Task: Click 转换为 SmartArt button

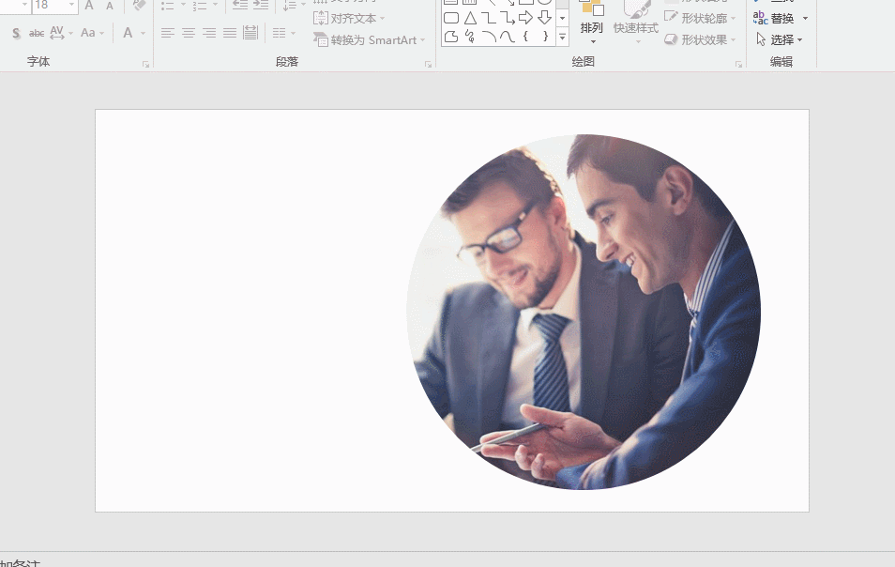Action: [370, 40]
